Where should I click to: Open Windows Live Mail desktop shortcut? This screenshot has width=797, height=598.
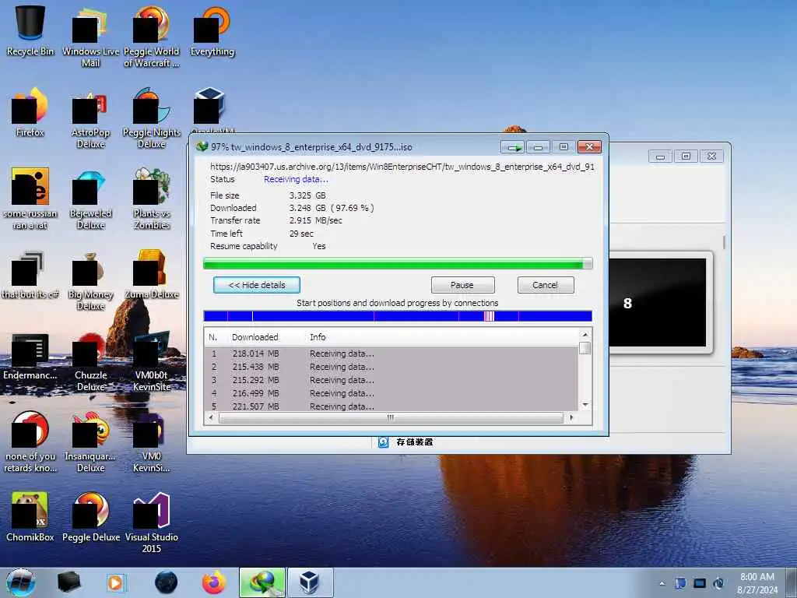coord(90,37)
